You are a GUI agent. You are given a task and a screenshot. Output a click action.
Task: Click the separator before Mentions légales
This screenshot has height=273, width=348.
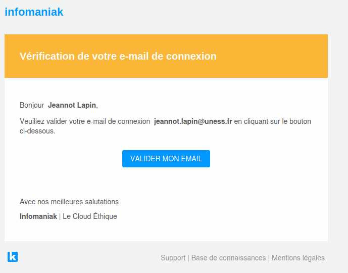(x=269, y=258)
